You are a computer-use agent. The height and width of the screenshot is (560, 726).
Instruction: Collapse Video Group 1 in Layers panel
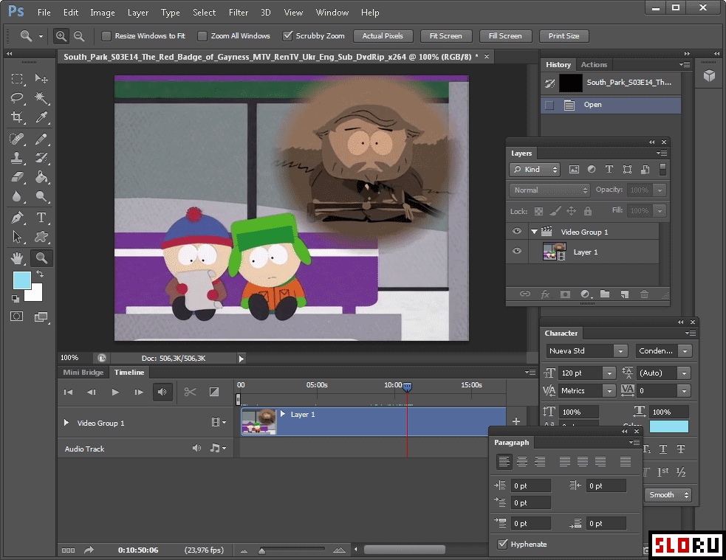click(x=534, y=232)
